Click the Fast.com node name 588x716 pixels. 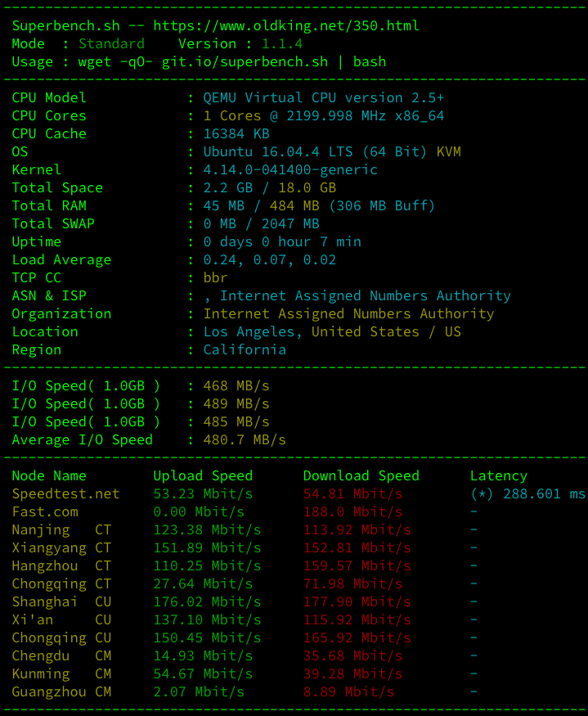tap(45, 511)
